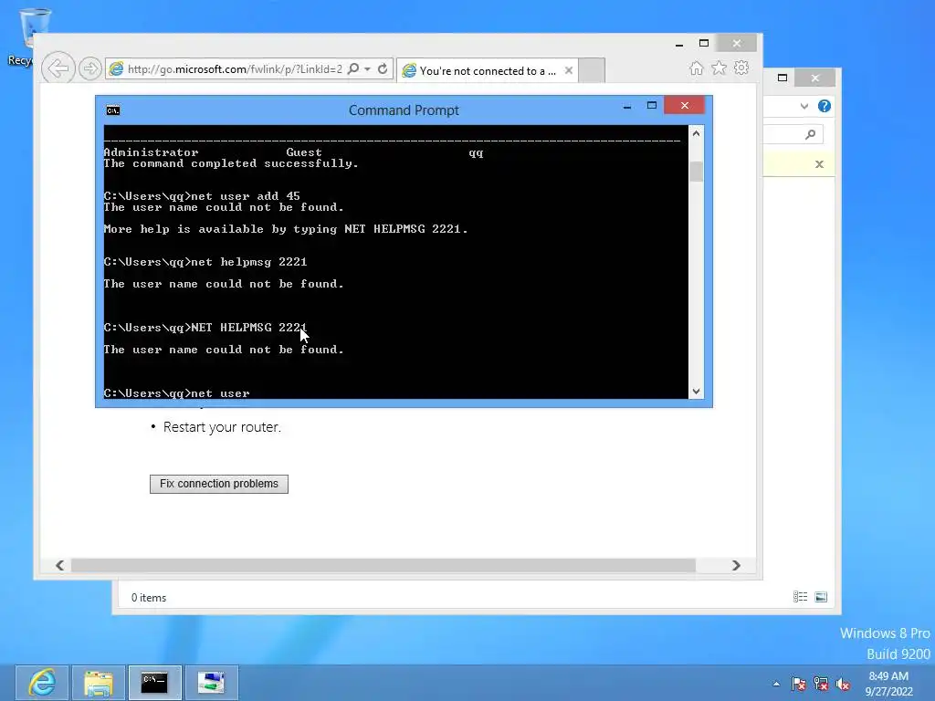Maximize the Internet Explorer window
935x701 pixels.
pyautogui.click(x=704, y=43)
